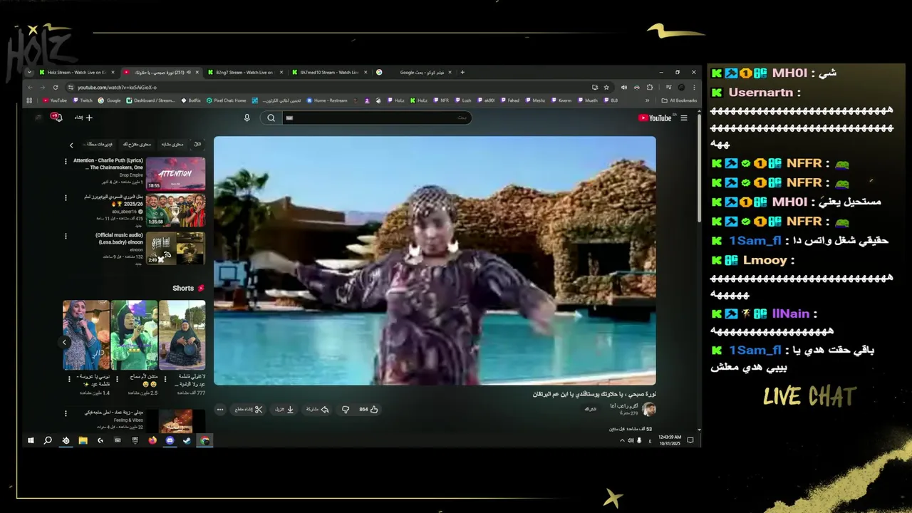
Task: Click the Subscribe button beside channel name
Action: pos(590,409)
